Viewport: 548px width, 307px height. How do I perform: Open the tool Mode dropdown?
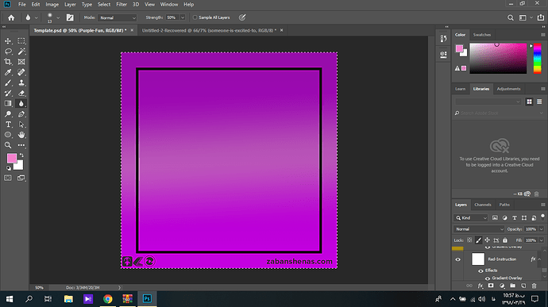(x=117, y=17)
